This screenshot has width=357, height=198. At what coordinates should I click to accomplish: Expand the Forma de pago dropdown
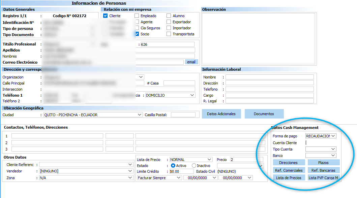[333, 136]
